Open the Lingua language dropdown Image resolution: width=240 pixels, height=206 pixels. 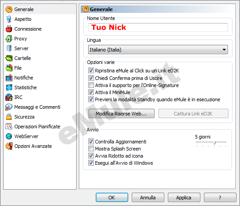click(158, 50)
